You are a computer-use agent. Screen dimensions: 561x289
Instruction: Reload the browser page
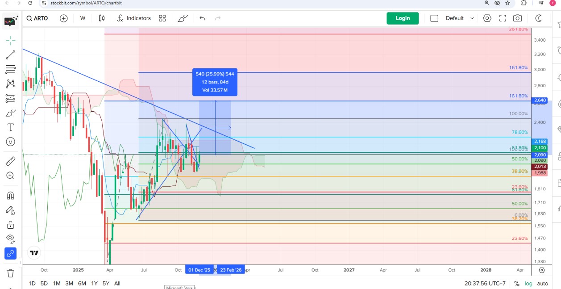click(x=30, y=3)
